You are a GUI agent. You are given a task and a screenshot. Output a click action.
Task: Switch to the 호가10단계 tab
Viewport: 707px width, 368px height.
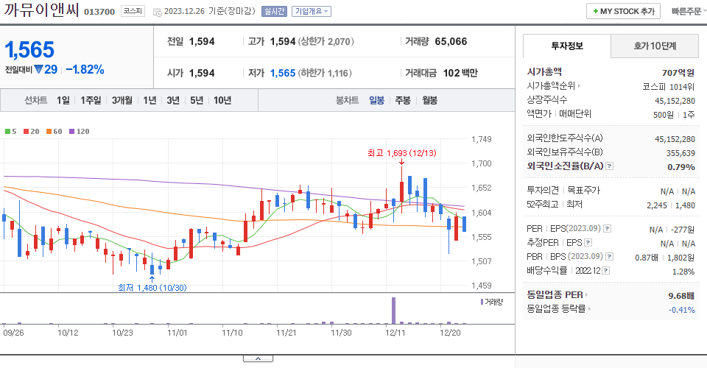coord(655,46)
